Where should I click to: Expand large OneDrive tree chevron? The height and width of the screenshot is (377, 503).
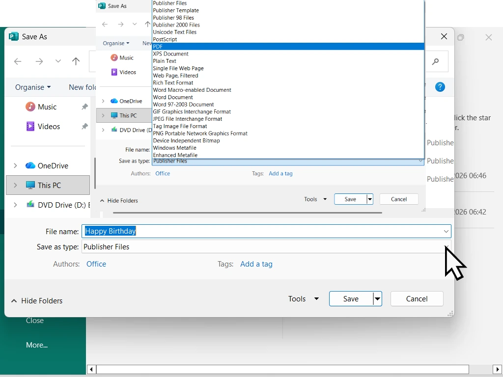pyautogui.click(x=15, y=165)
